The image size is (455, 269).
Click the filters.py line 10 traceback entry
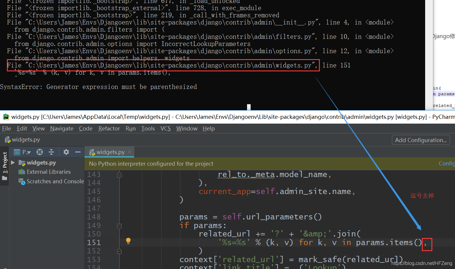click(x=200, y=37)
